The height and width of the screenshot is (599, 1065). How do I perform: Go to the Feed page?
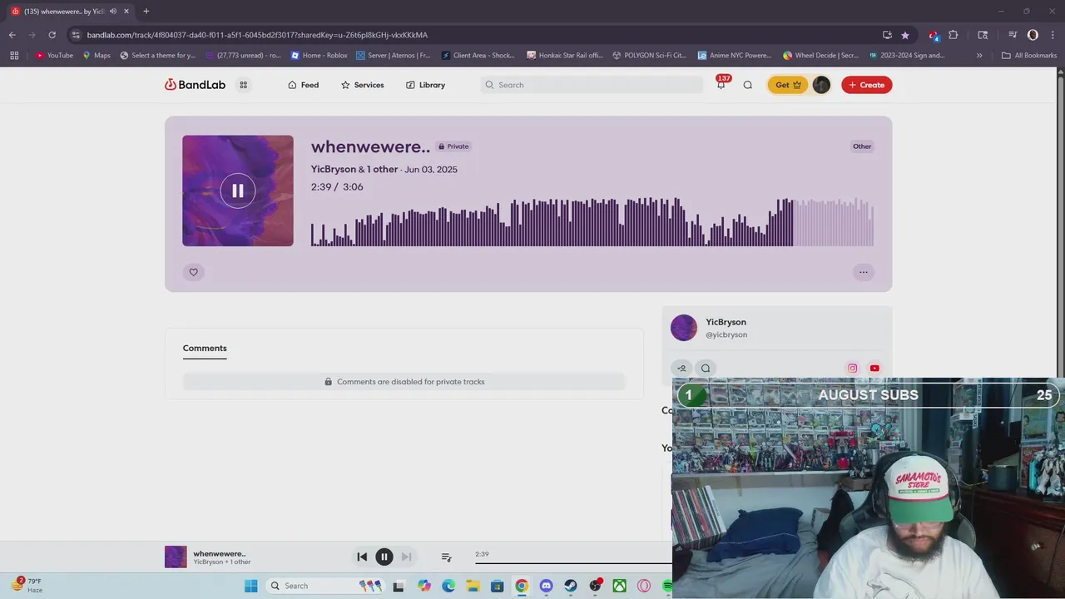coord(303,85)
